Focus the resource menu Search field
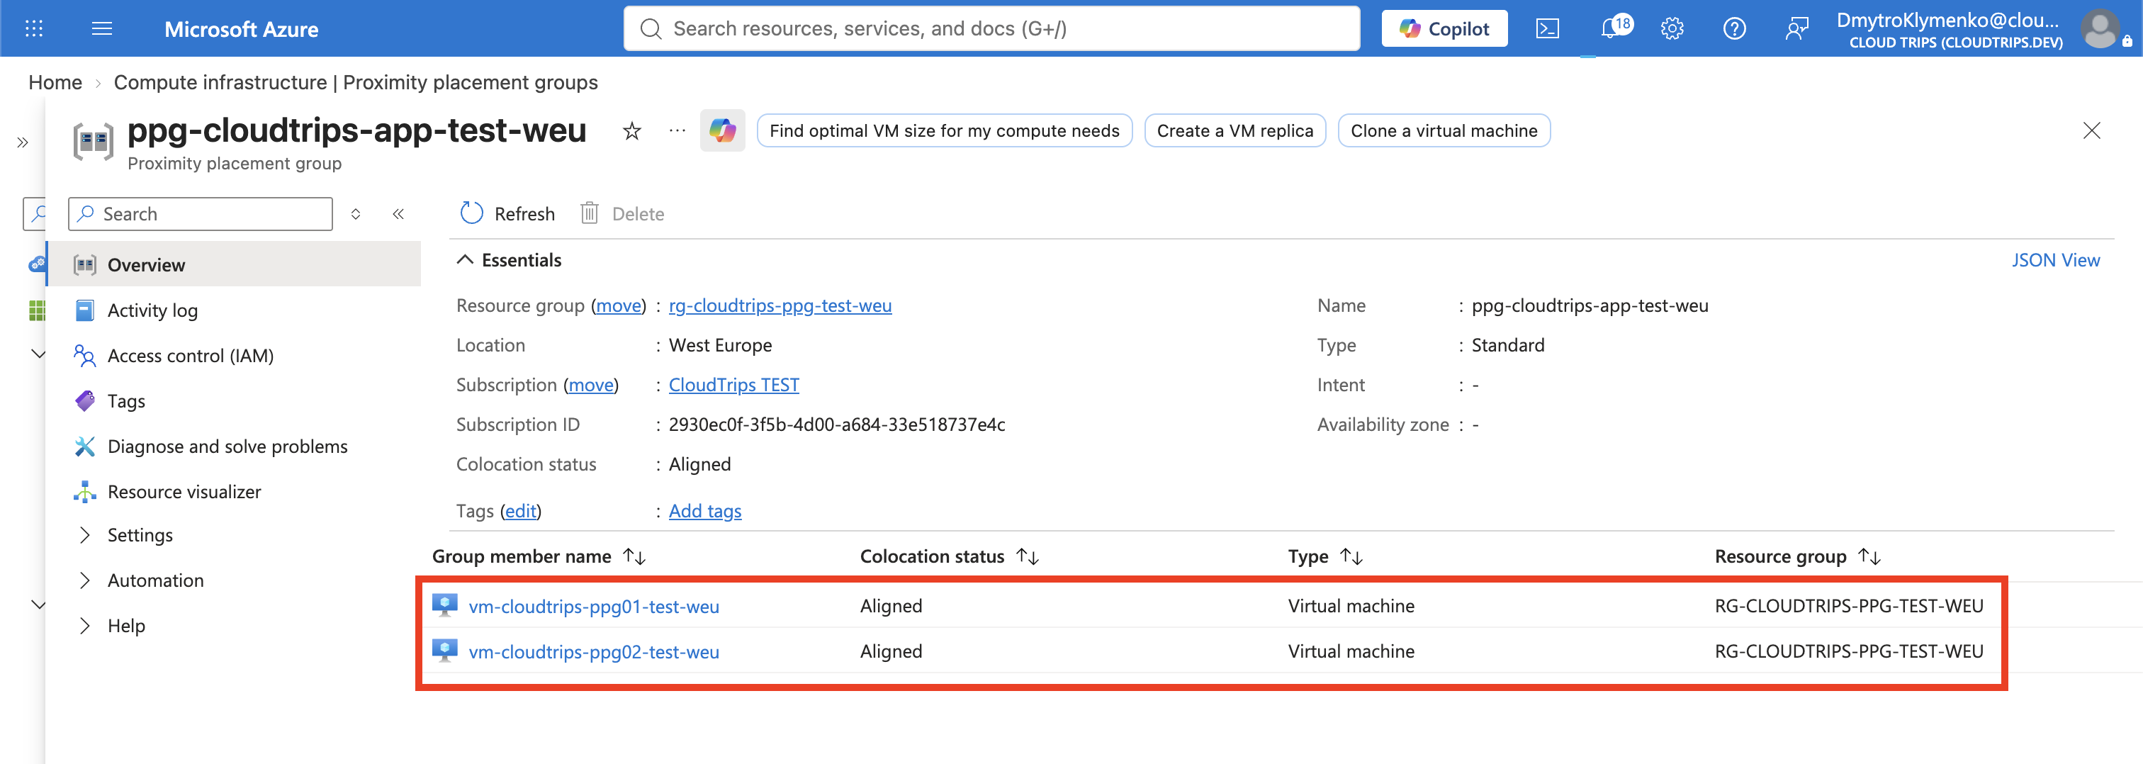The image size is (2143, 764). [201, 214]
